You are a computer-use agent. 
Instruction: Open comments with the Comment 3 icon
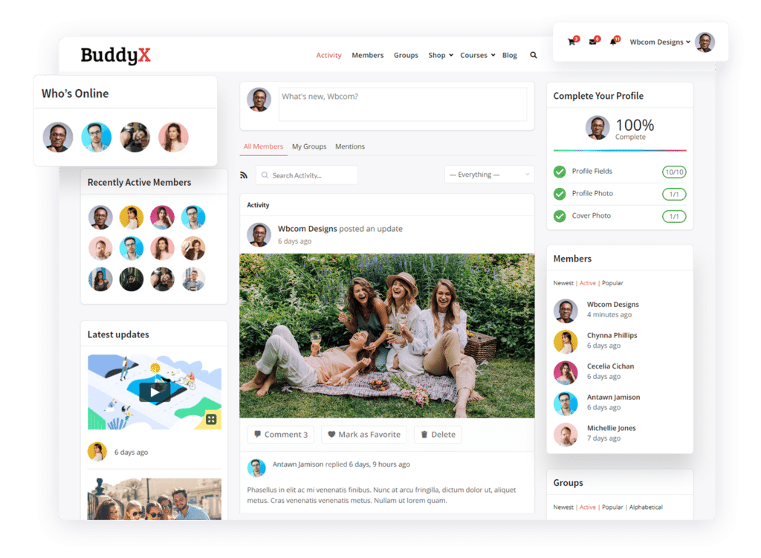(x=280, y=434)
